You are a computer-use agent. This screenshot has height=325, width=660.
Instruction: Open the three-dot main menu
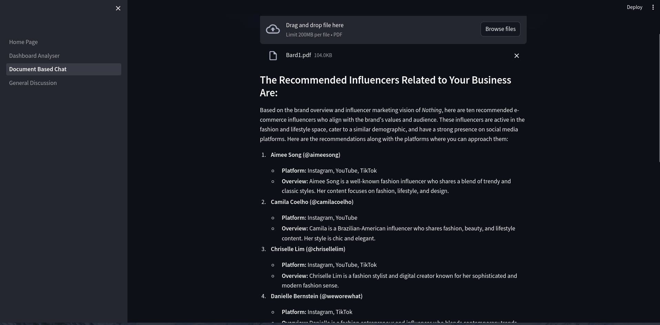point(653,7)
